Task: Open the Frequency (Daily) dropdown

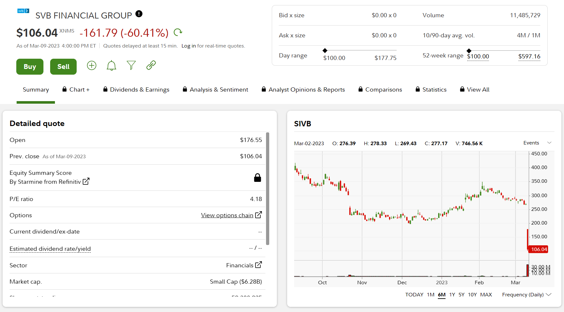Action: coord(527,294)
